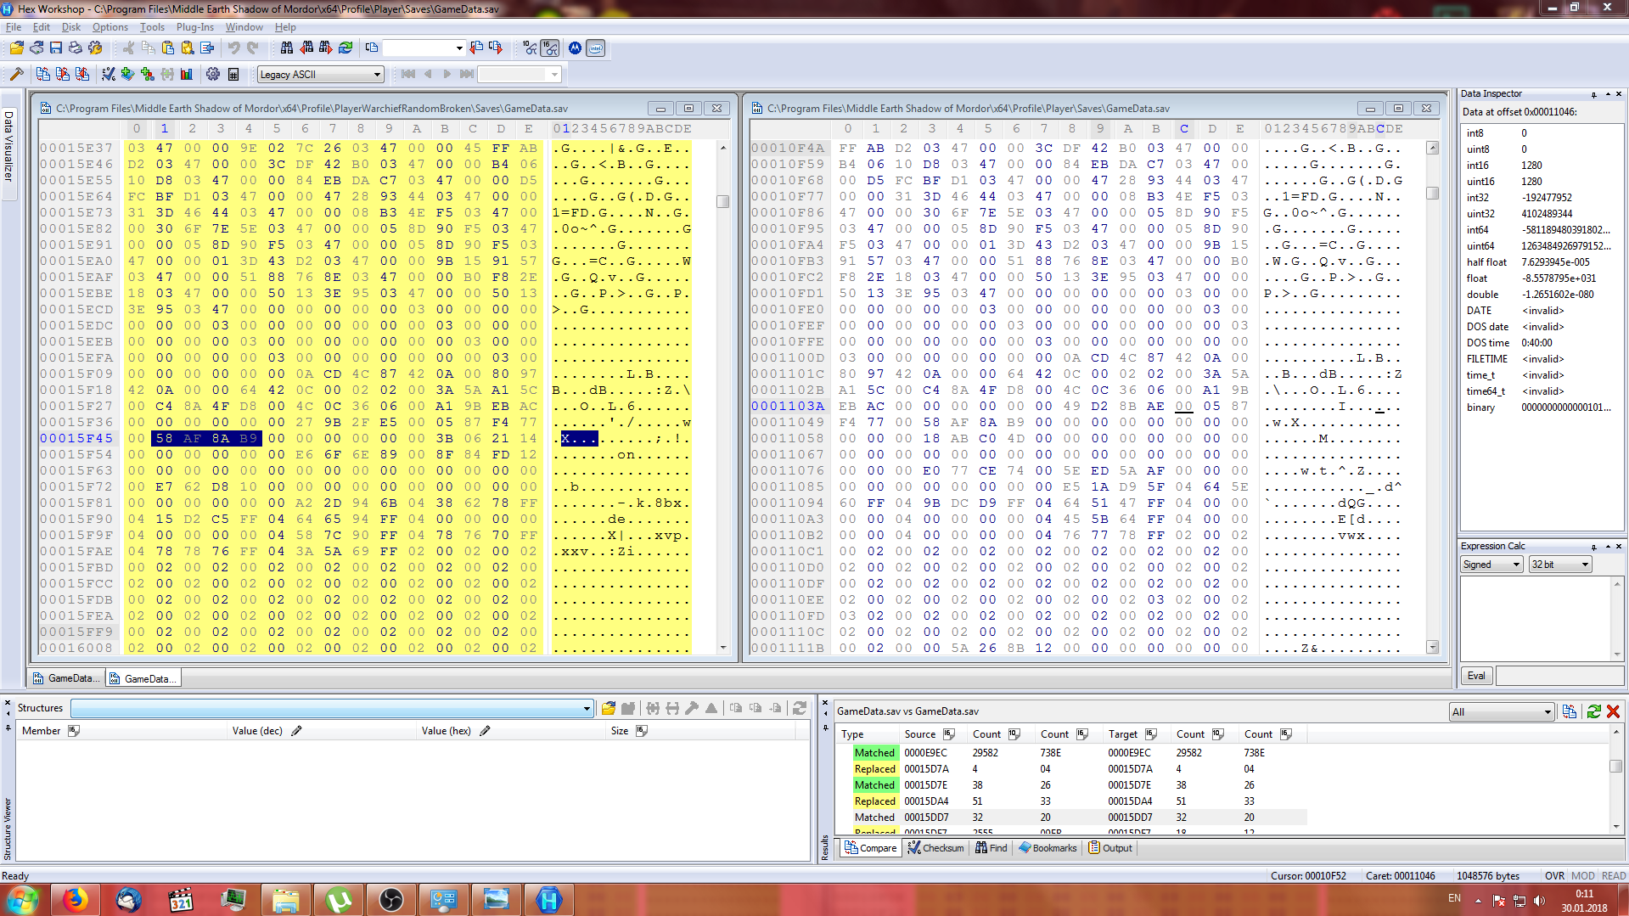Screen dimensions: 1629x916
Task: Open the Plug-Ins menu
Action: coord(195,27)
